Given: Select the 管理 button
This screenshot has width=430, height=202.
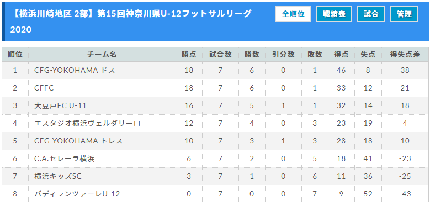Looking at the screenshot, I should tap(404, 14).
